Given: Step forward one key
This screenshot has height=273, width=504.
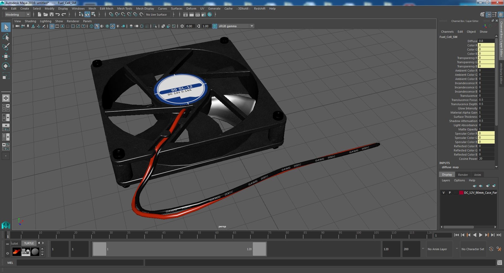Looking at the screenshot, I should coord(487,235).
